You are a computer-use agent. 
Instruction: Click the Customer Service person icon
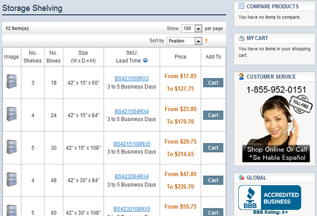point(241,77)
